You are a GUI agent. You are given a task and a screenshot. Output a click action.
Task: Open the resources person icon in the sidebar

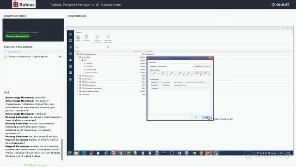pos(70,60)
